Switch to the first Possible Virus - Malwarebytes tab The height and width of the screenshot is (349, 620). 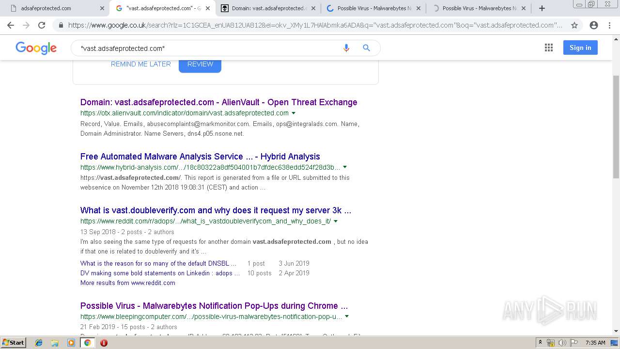(374, 8)
